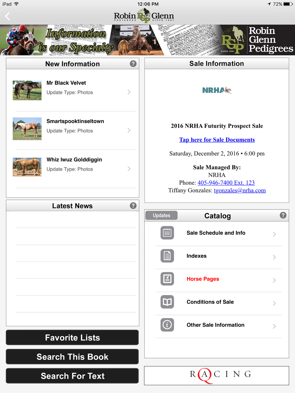Tap the tgonzales@nrha.com email link
Image resolution: width=295 pixels, height=393 pixels.
click(x=240, y=190)
